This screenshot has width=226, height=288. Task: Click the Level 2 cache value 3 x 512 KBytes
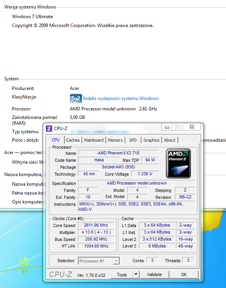click(157, 239)
